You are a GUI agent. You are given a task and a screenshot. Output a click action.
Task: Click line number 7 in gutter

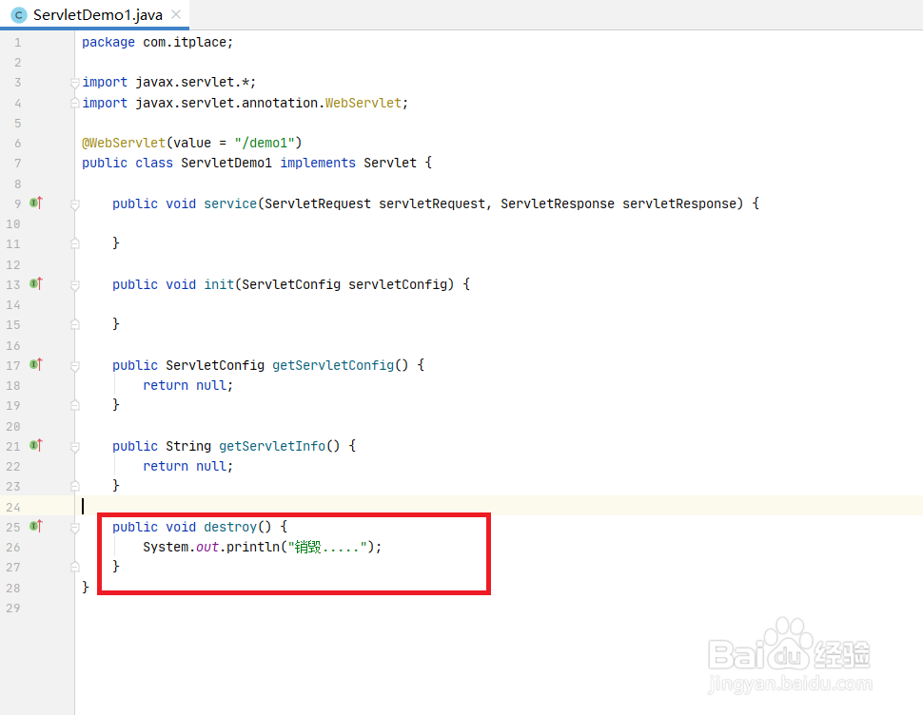click(x=18, y=164)
